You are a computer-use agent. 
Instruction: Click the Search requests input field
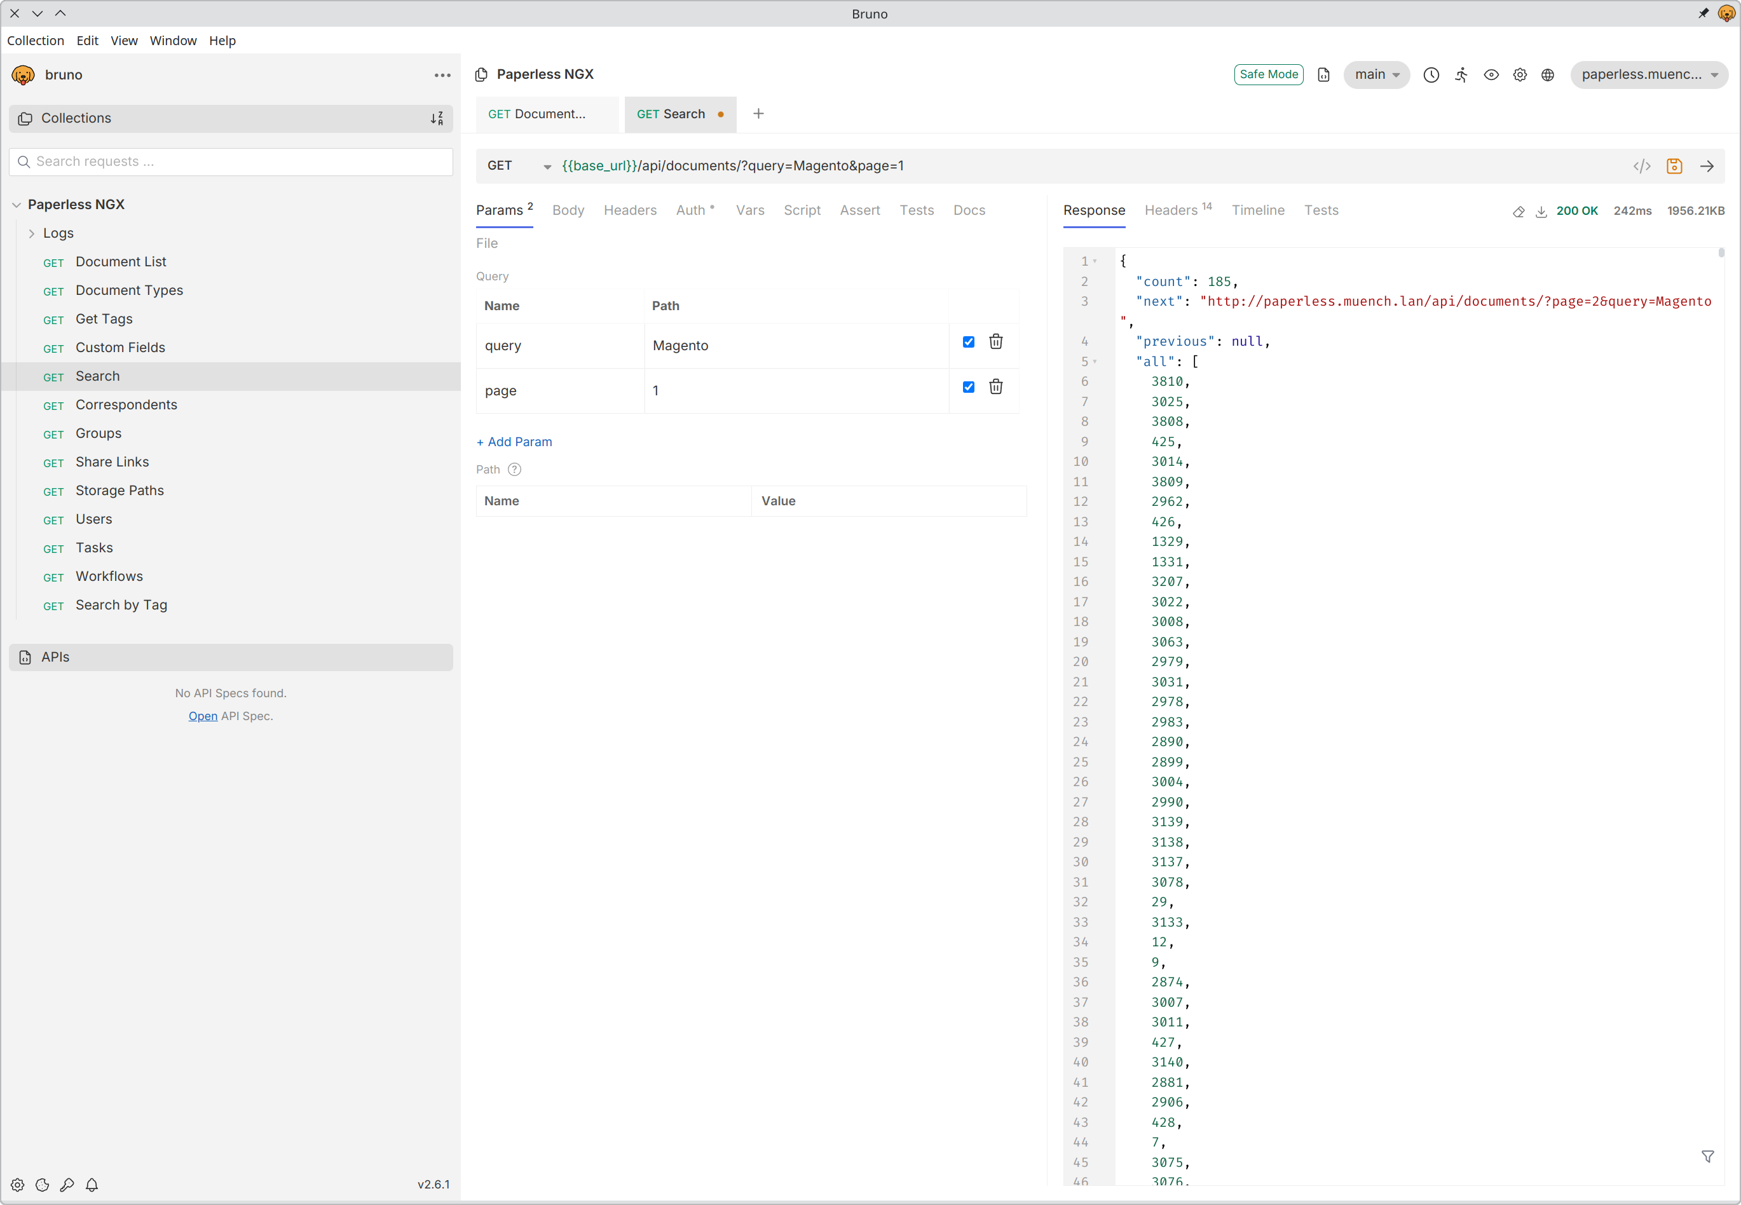231,161
